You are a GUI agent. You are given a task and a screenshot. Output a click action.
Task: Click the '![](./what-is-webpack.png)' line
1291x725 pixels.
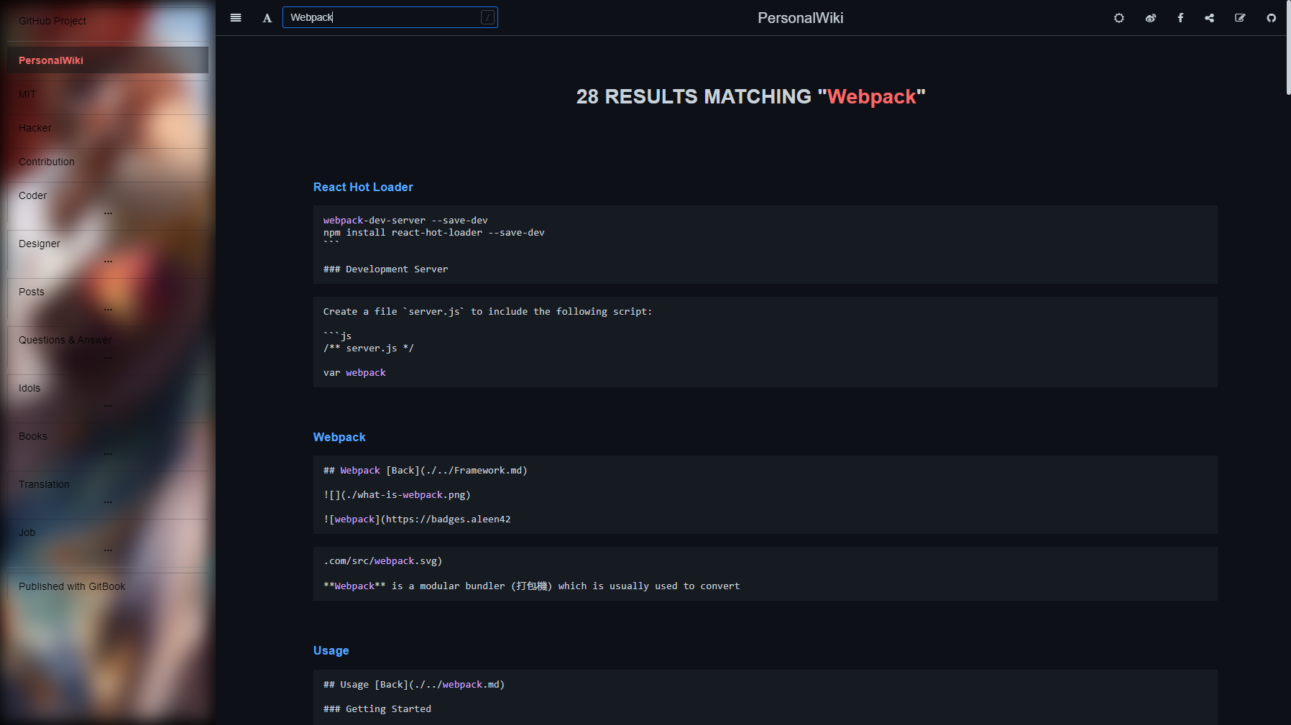[x=397, y=494]
